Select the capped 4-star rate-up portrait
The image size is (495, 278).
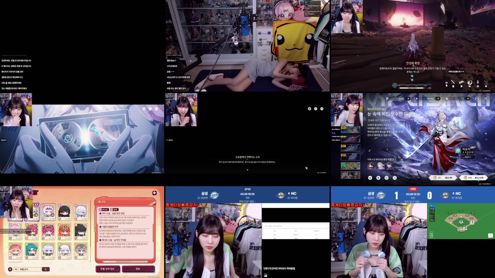390,165
